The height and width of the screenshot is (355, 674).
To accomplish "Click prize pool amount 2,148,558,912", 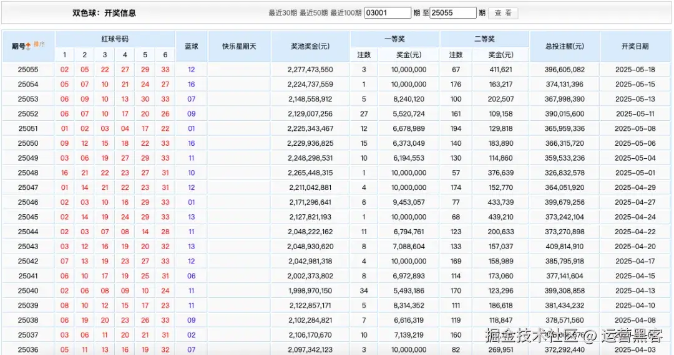I will click(x=310, y=99).
